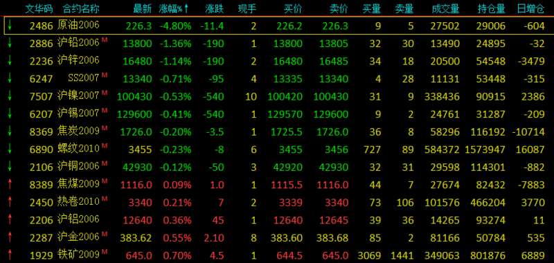Click the green down arrow beside 螺纹2010
Image resolution: width=554 pixels, height=263 pixels.
pos(10,149)
